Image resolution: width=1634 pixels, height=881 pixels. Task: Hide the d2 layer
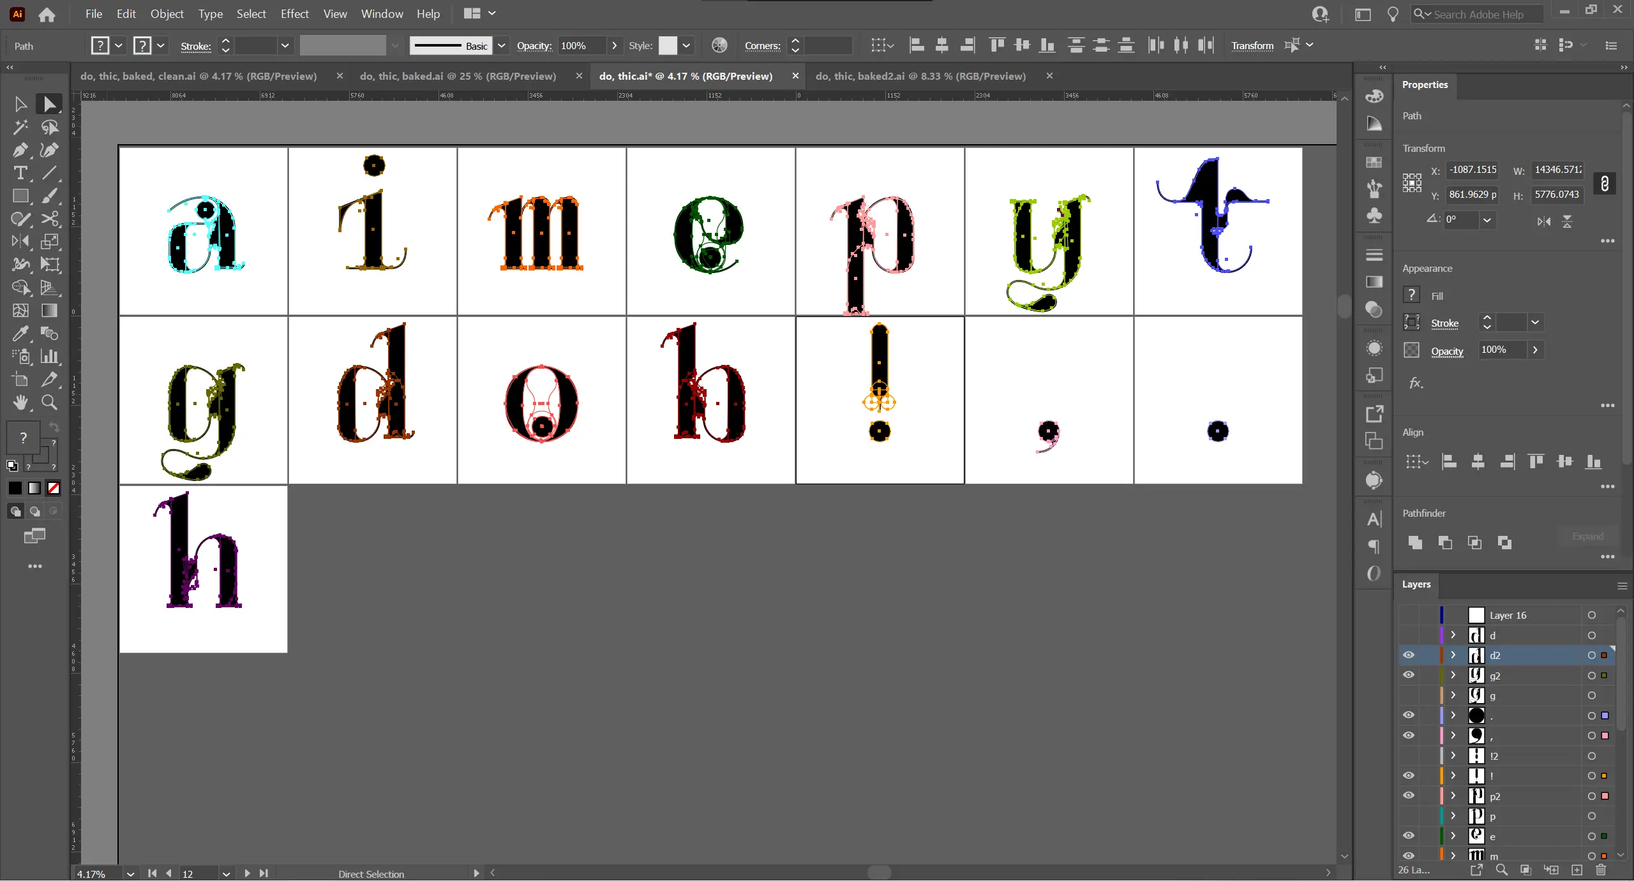[x=1409, y=655]
